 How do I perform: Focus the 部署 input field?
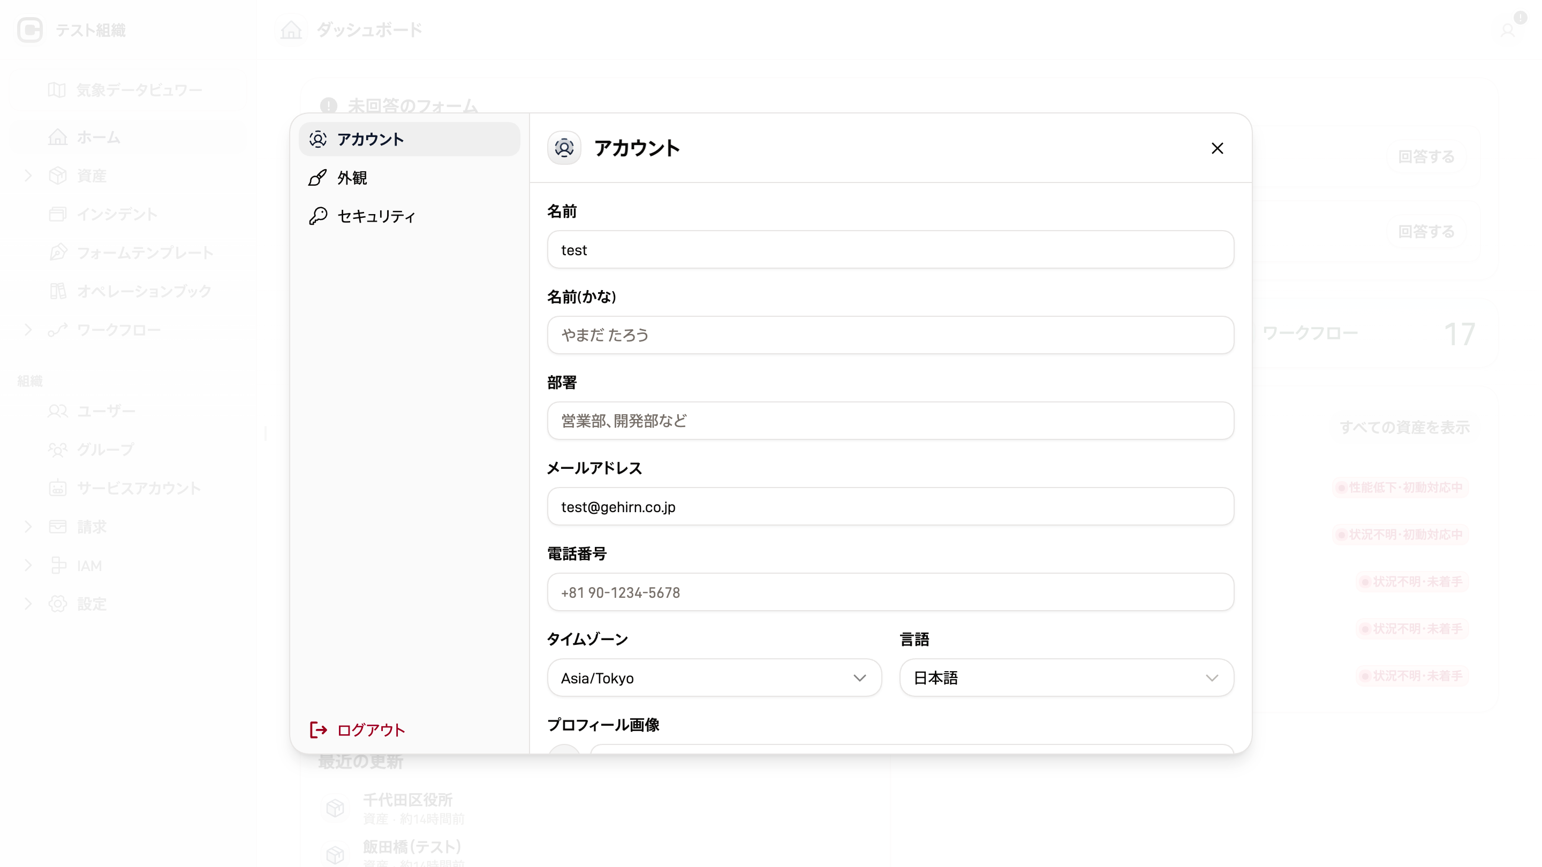point(890,421)
